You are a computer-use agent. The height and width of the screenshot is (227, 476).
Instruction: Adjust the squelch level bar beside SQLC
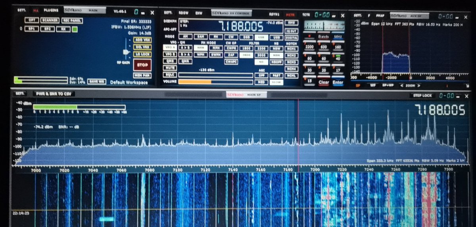[216, 75]
